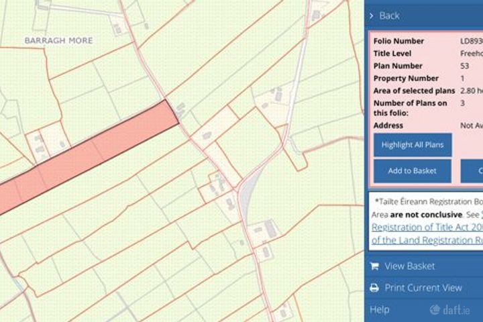Open the shopping cart basket icon
The width and height of the screenshot is (483, 322).
374,266
